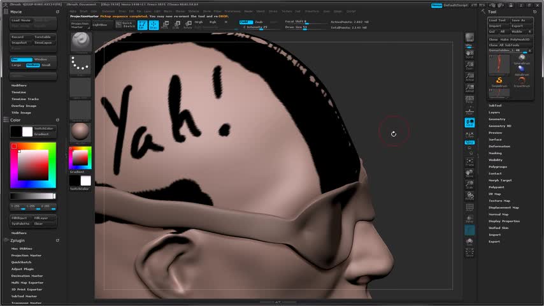Enable the Zadd mode button

point(246,22)
